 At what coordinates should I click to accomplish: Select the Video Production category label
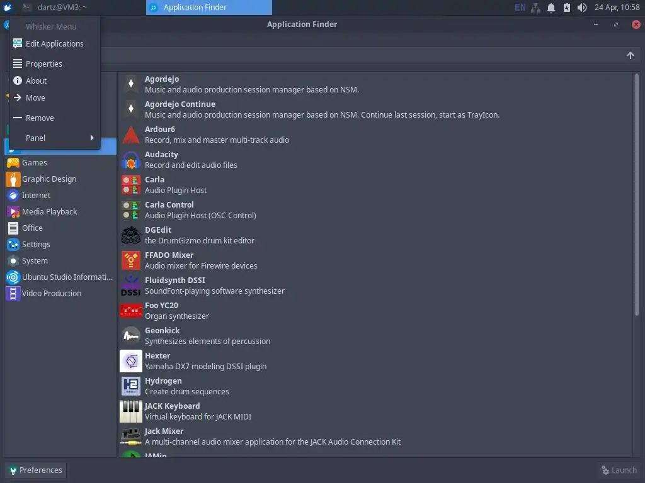coord(52,294)
